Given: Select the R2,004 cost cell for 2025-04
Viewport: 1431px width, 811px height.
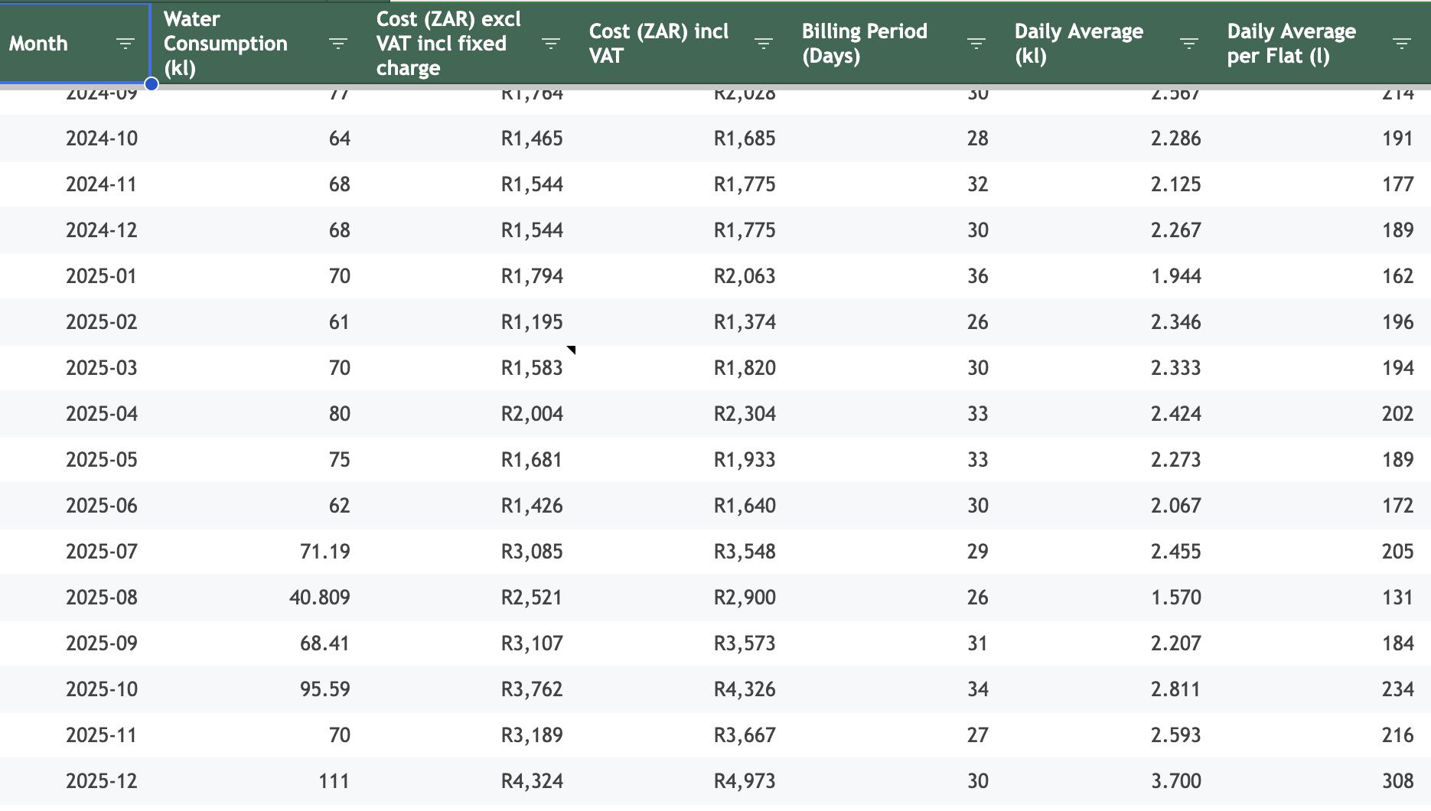Looking at the screenshot, I should pyautogui.click(x=532, y=414).
